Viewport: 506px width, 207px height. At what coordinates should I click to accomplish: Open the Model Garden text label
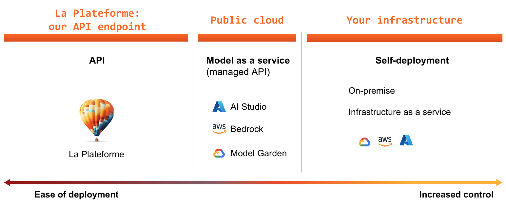point(259,153)
